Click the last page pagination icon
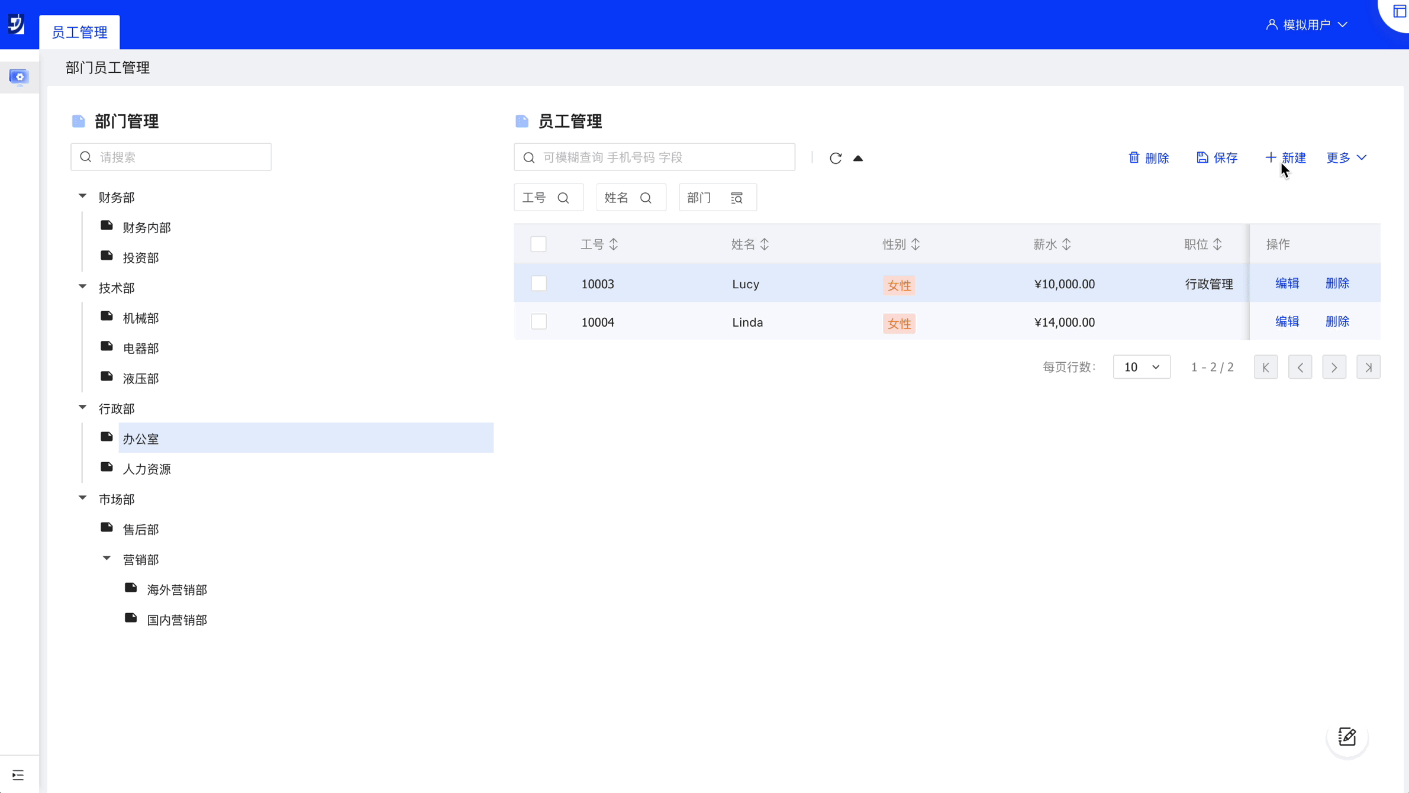 pos(1368,368)
